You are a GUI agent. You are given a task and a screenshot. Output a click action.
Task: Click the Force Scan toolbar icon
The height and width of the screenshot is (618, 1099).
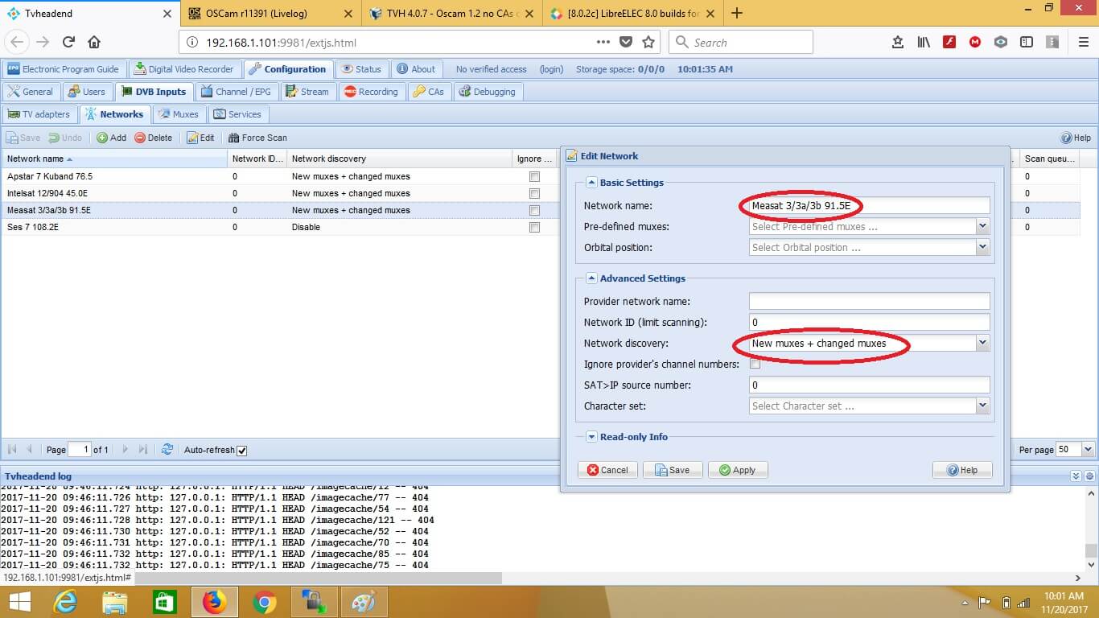pyautogui.click(x=234, y=138)
